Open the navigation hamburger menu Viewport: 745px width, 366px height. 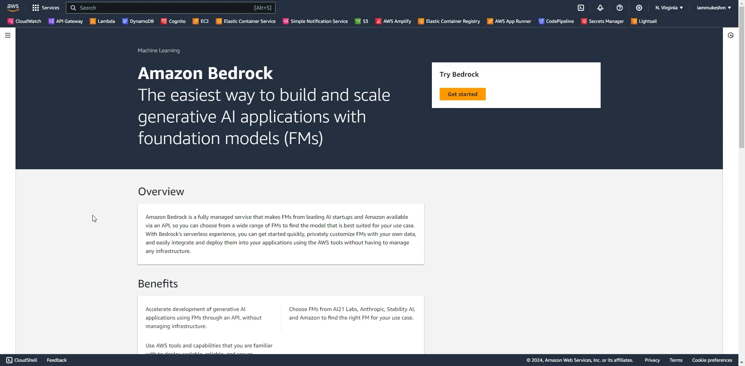[8, 35]
